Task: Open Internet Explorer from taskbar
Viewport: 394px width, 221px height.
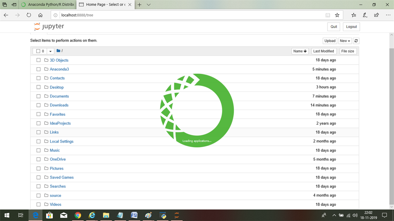Action: (92, 215)
